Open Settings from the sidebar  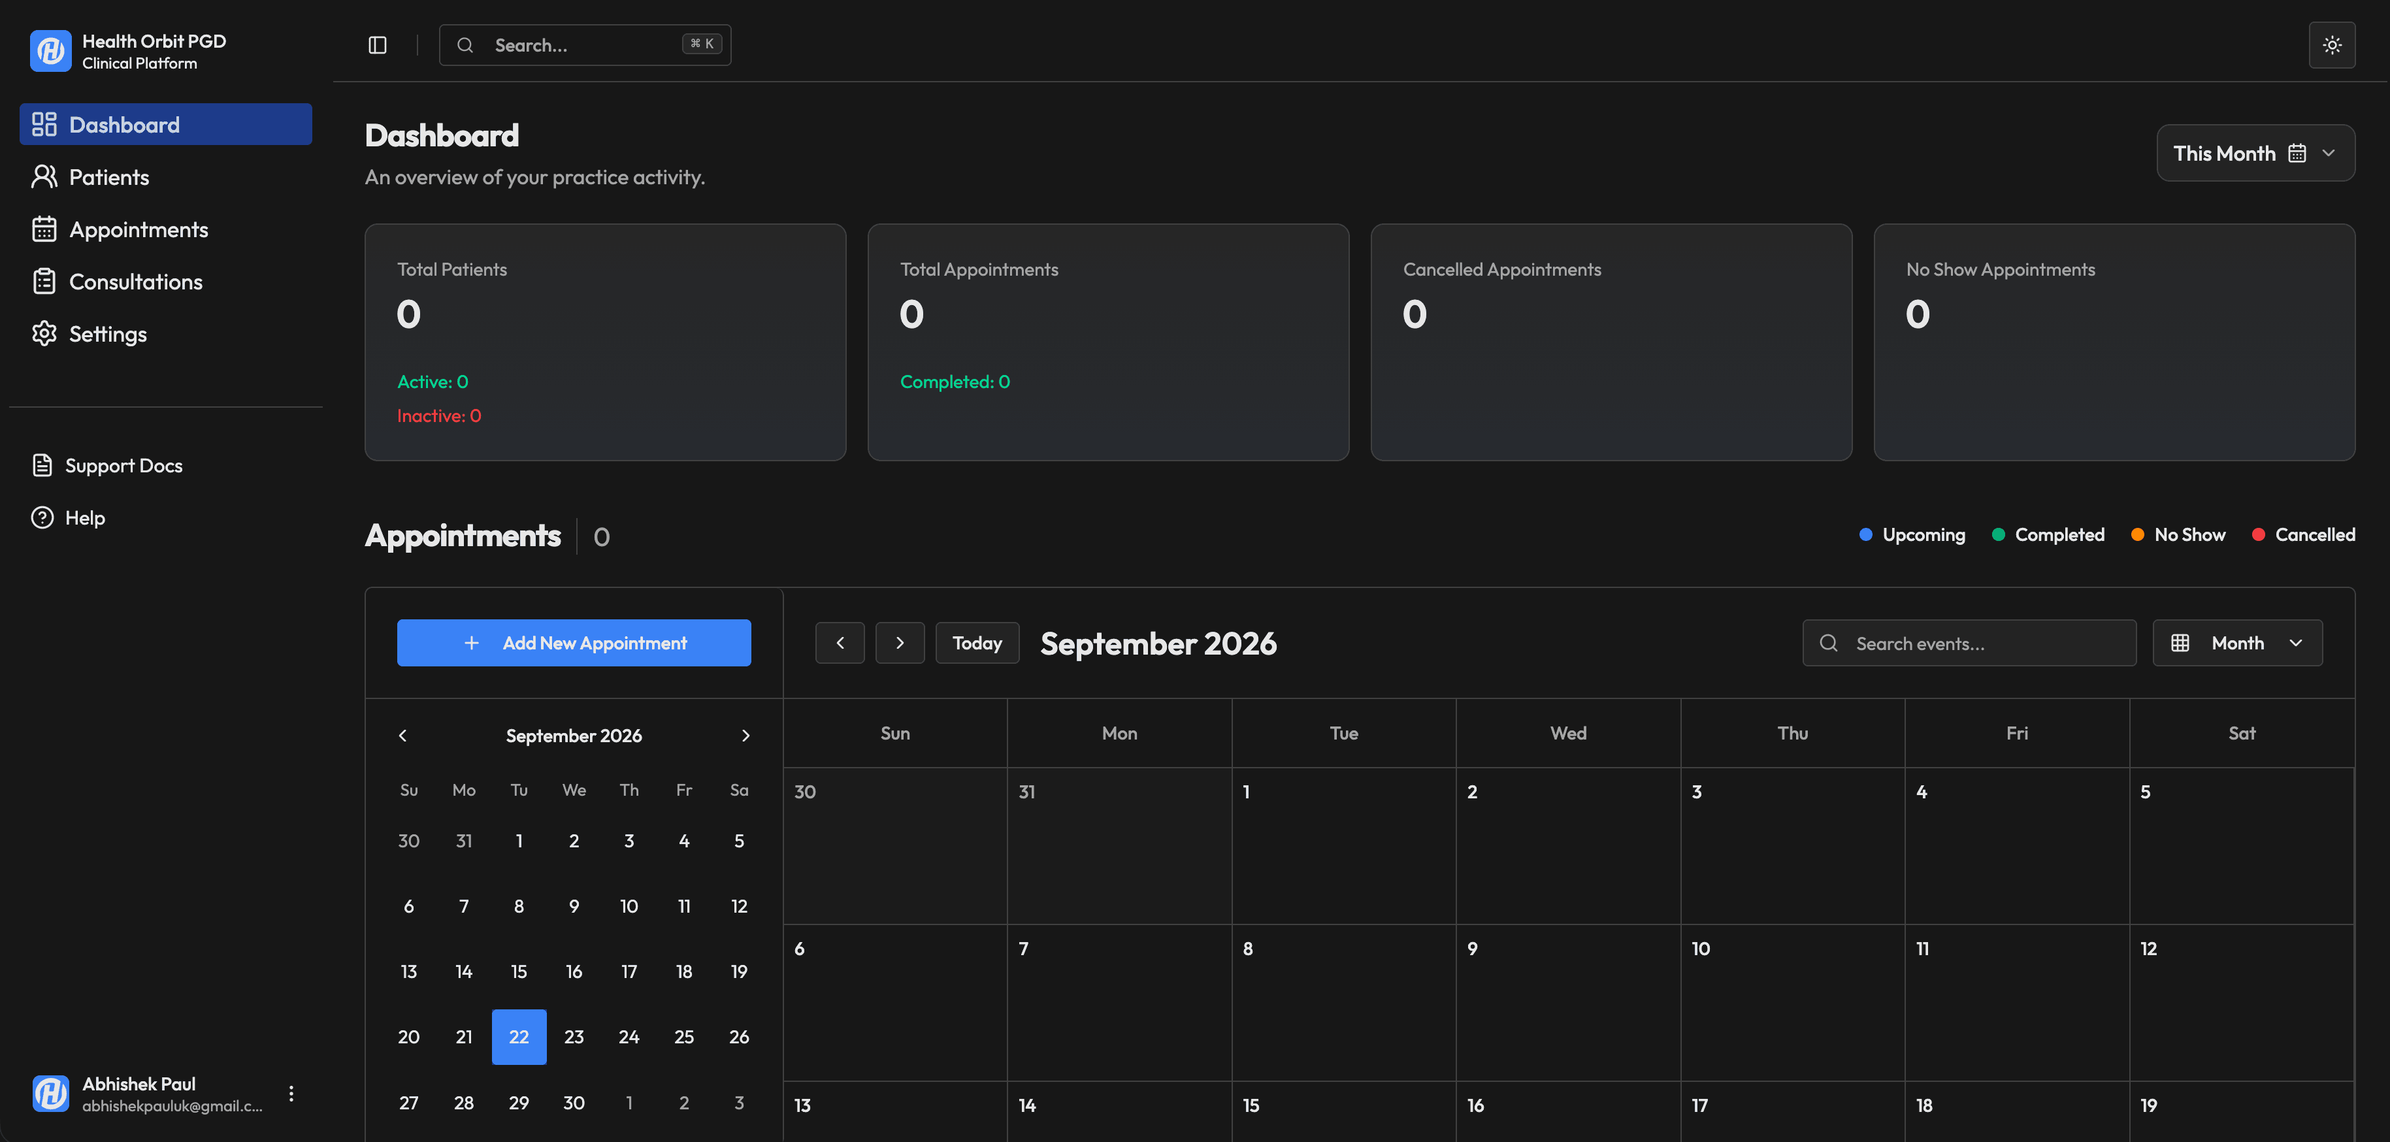pos(166,333)
